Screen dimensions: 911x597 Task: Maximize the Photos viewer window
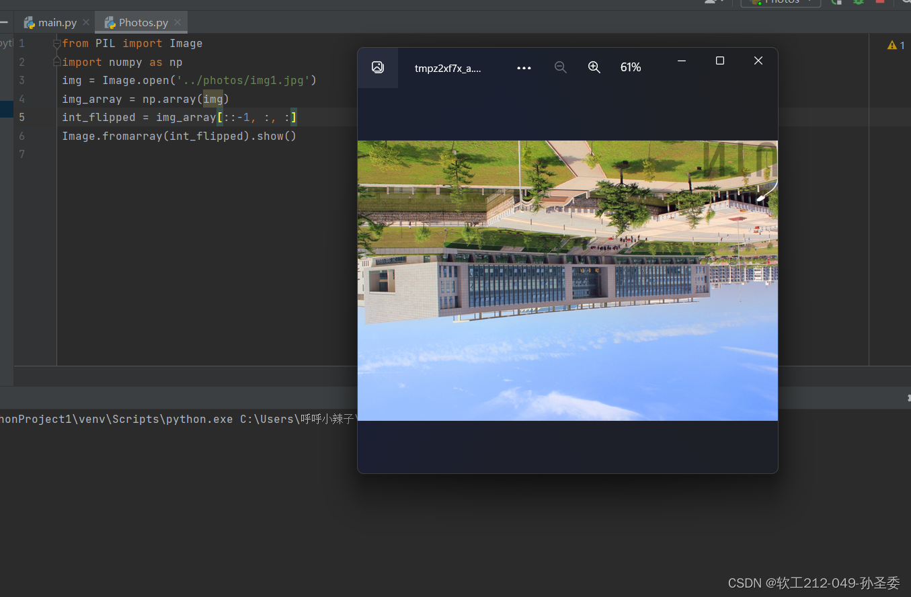click(x=719, y=61)
